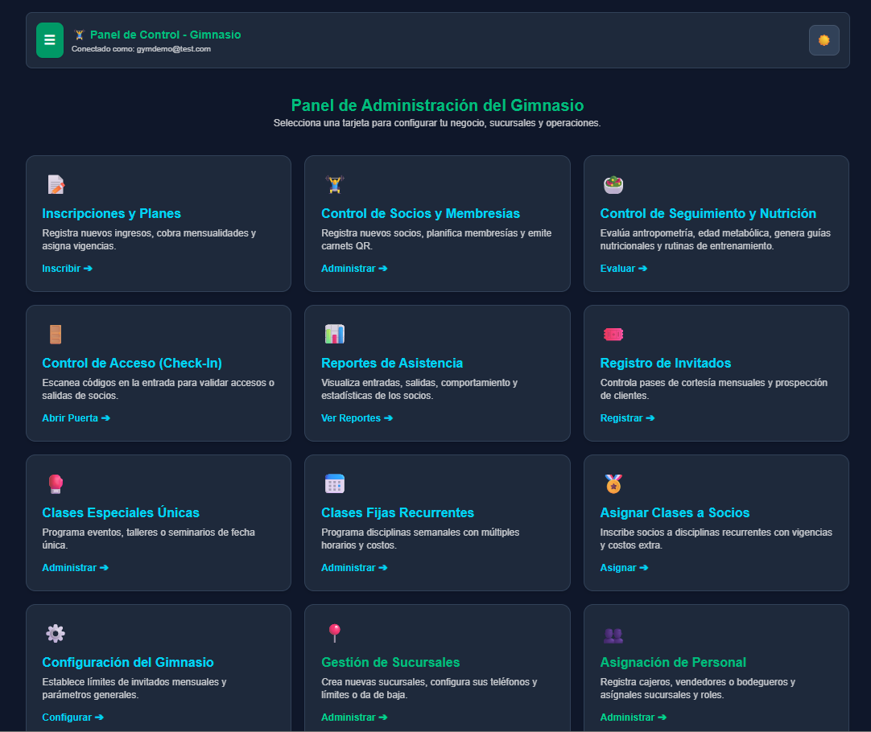Open Administrar under Gestión de Sucursales
871x732 pixels.
click(354, 717)
